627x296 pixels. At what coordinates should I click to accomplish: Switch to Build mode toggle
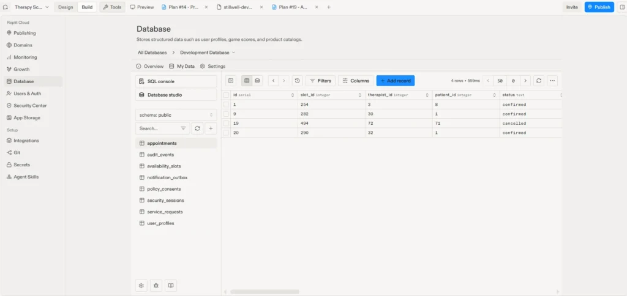tap(87, 7)
